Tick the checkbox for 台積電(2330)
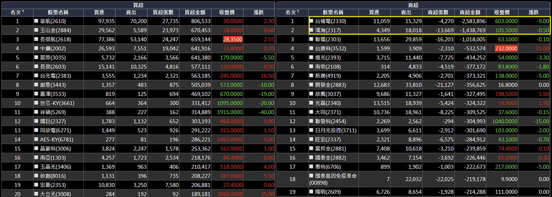This screenshot has height=197, width=552. (x=311, y=21)
